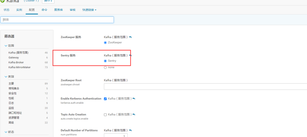Screen dimensions: 307x137
Task: Open the 审核 tab
Action: (73, 10)
